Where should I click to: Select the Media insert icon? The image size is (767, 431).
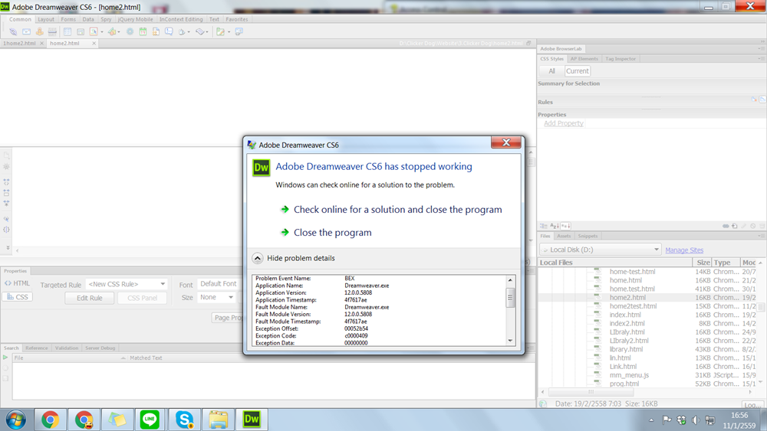tap(112, 31)
